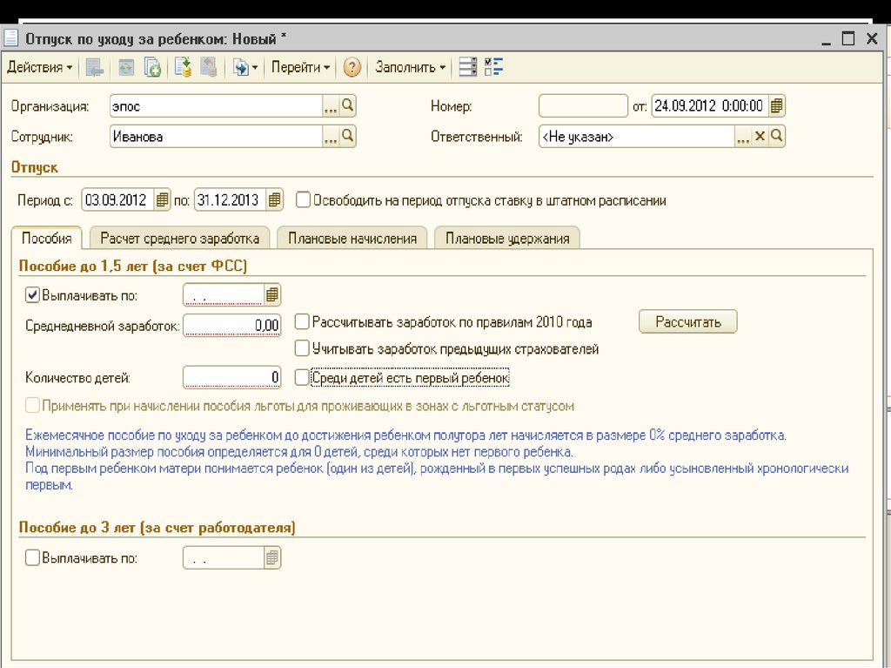The image size is (891, 668).
Task: Click the Количество детей input field
Action: pos(232,377)
